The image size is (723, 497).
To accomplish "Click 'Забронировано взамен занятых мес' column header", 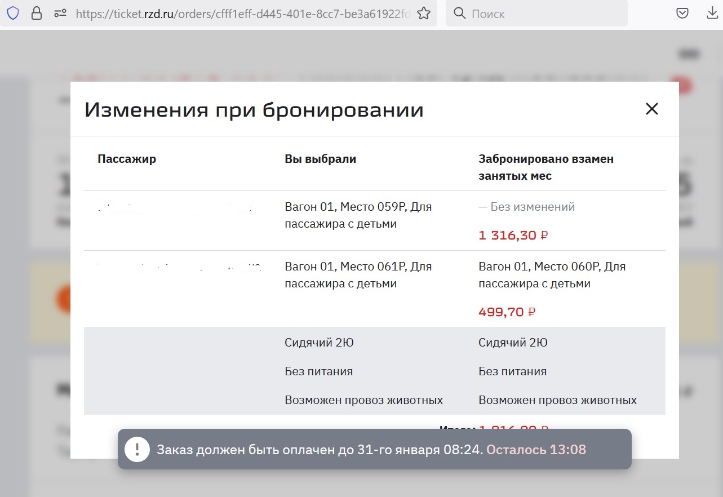I will pos(545,167).
